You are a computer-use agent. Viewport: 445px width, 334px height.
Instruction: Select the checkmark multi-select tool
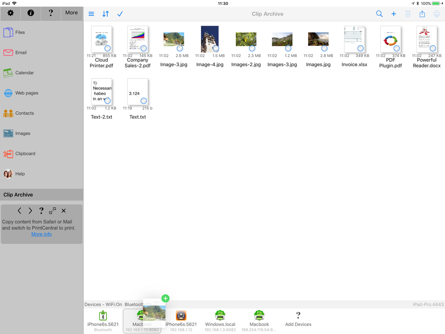tap(120, 13)
